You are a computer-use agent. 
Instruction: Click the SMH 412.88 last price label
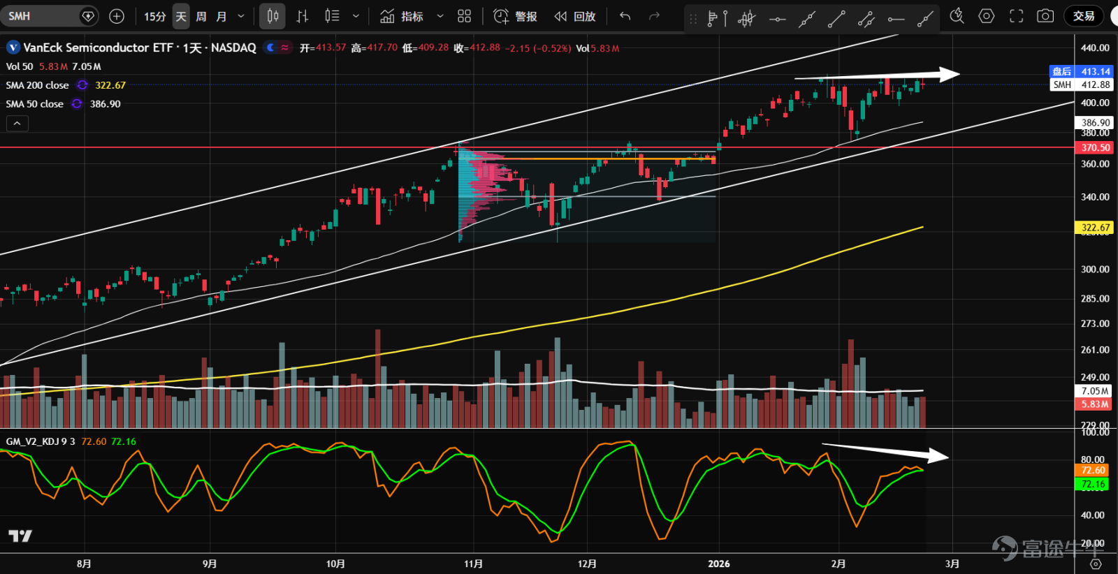coord(1080,84)
